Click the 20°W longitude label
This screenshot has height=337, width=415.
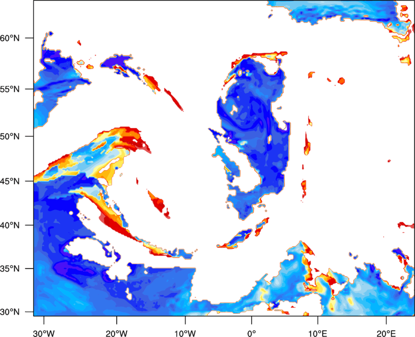point(116,333)
